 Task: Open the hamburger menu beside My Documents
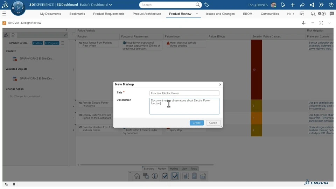click(4, 14)
